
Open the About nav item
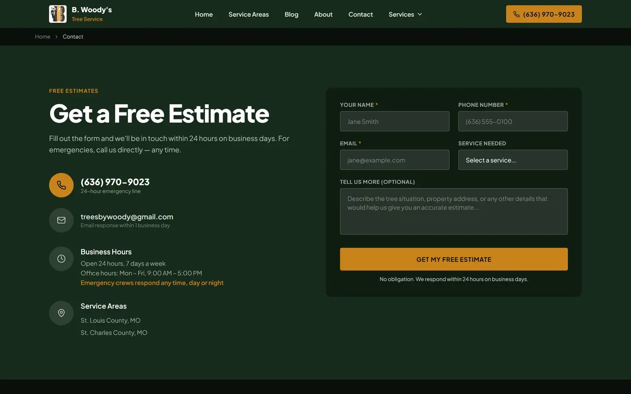tap(323, 14)
